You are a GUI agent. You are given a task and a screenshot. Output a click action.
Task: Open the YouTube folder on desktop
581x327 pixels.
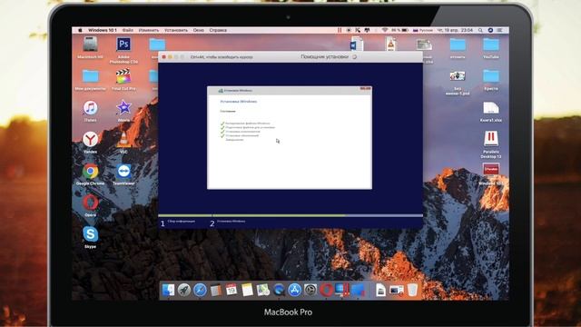(x=491, y=45)
